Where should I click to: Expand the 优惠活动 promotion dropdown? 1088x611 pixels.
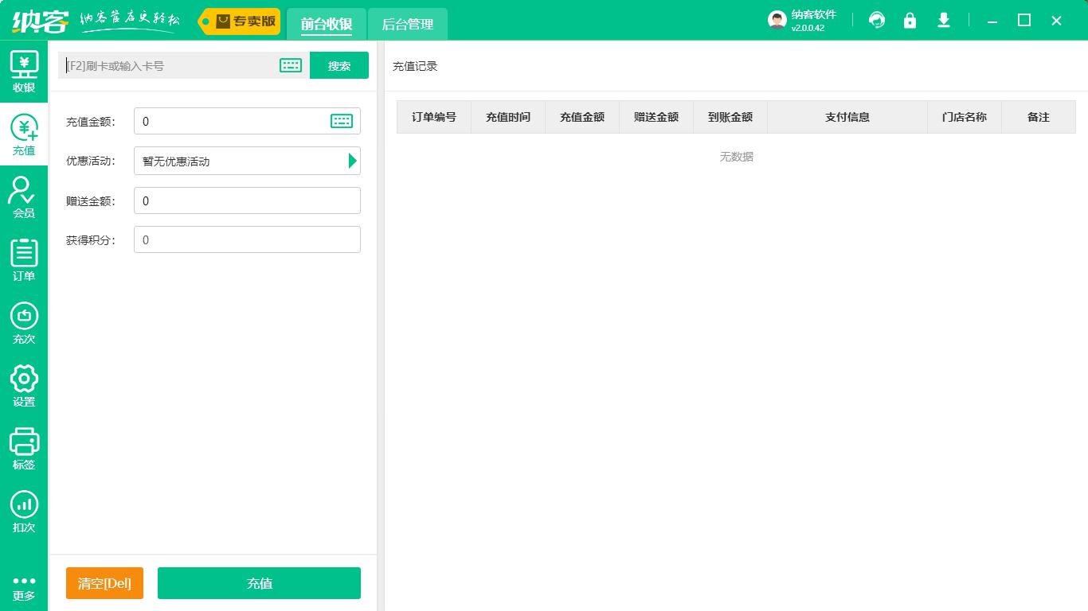pyautogui.click(x=352, y=161)
